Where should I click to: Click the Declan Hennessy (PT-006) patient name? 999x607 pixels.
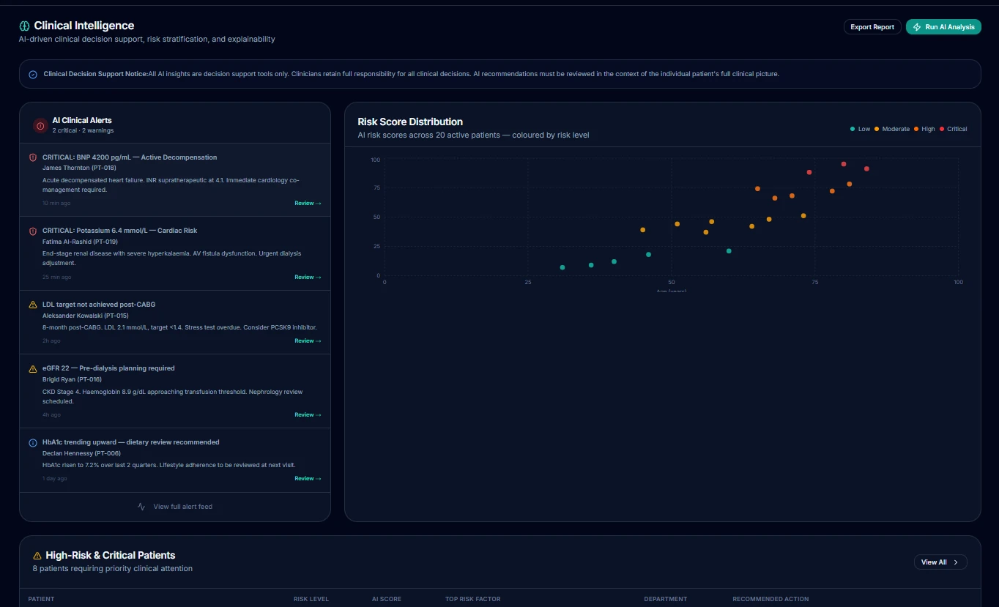(x=80, y=453)
